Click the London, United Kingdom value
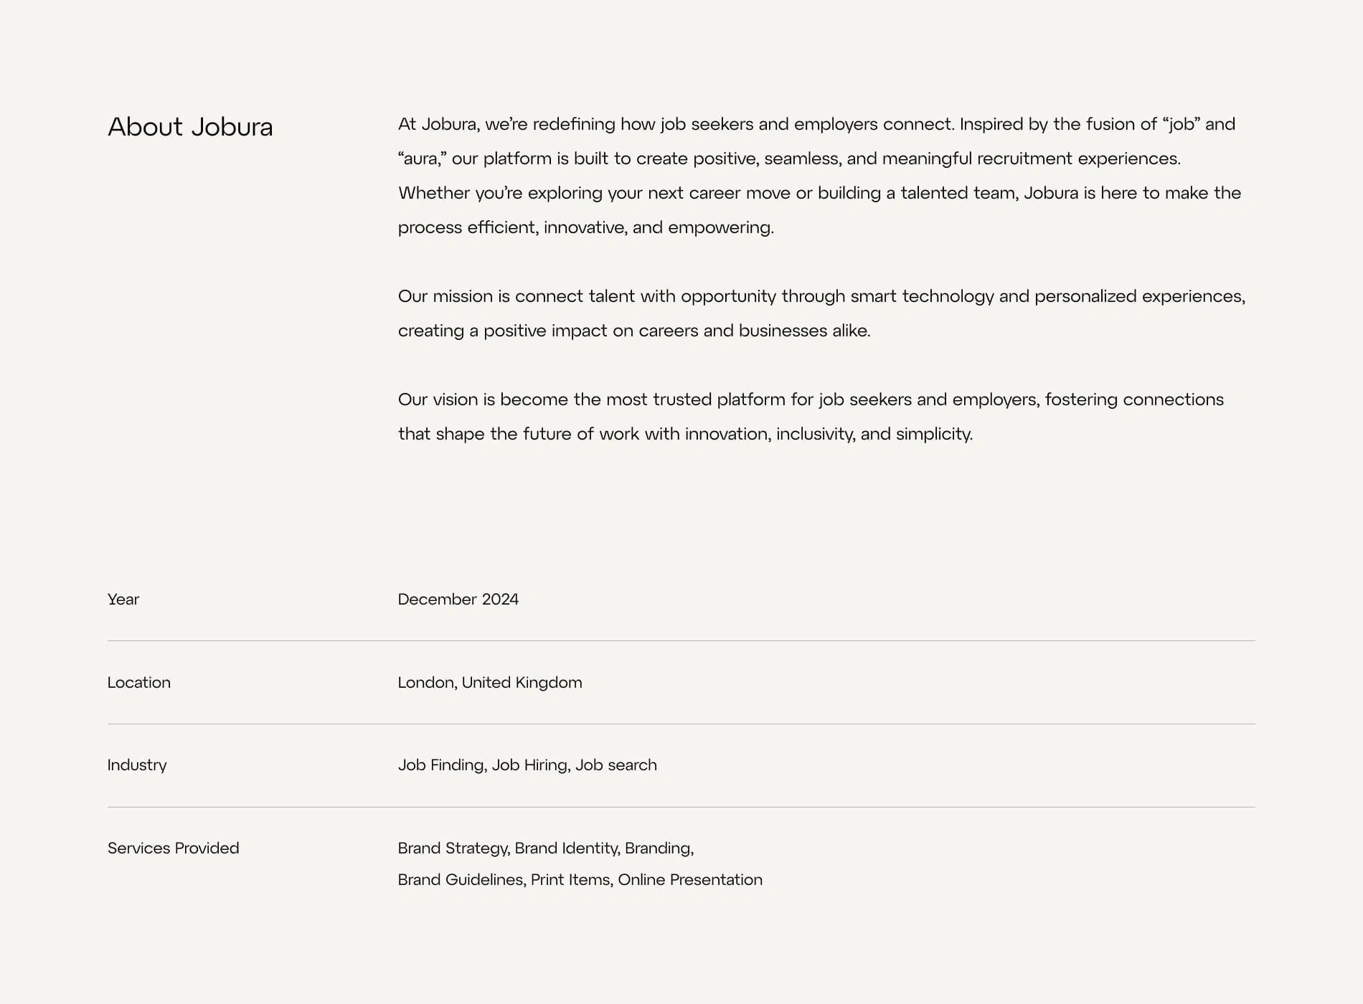Image resolution: width=1363 pixels, height=1004 pixels. (490, 683)
